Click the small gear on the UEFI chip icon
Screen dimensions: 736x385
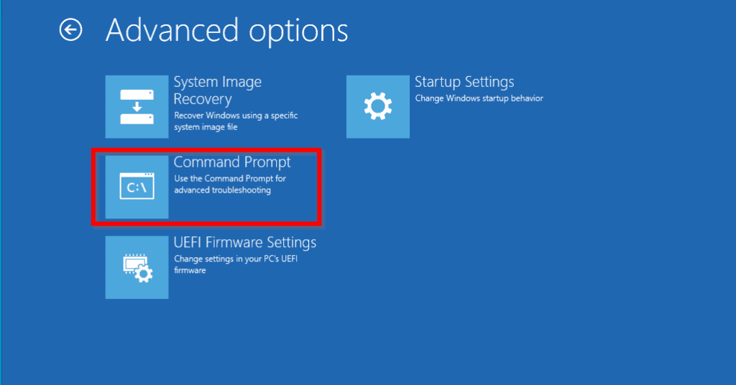pyautogui.click(x=144, y=274)
